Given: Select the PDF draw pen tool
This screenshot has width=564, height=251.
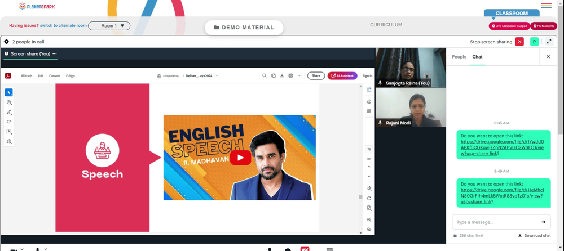Looking at the screenshot, I should click(x=9, y=111).
